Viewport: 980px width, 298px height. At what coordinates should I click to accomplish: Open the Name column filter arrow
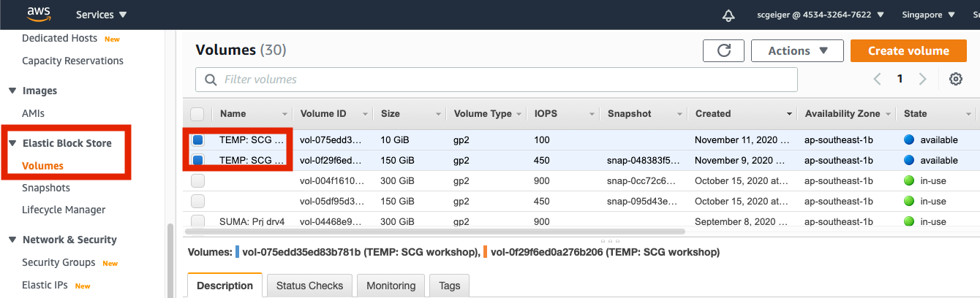coord(285,114)
